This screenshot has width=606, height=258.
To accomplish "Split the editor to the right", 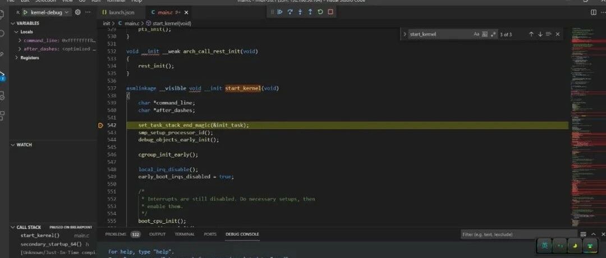I will point(594,12).
